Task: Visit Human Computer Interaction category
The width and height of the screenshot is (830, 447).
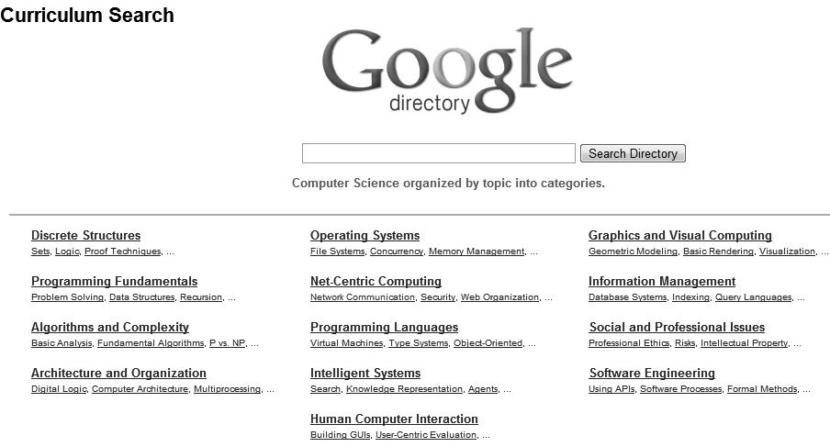Action: (x=394, y=419)
